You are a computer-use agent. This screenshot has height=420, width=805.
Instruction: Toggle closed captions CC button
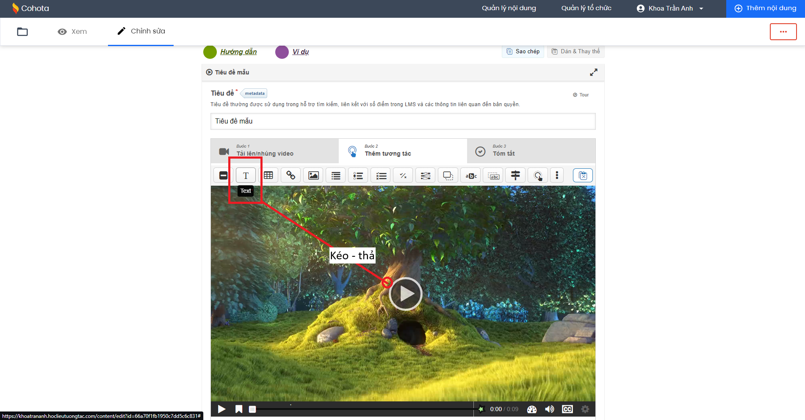click(x=567, y=409)
